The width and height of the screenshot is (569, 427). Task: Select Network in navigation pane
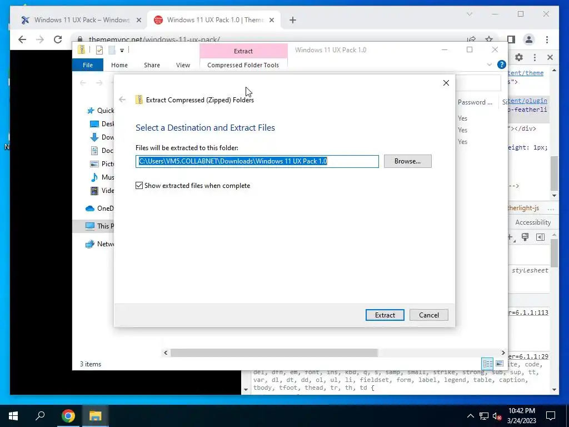point(99,244)
